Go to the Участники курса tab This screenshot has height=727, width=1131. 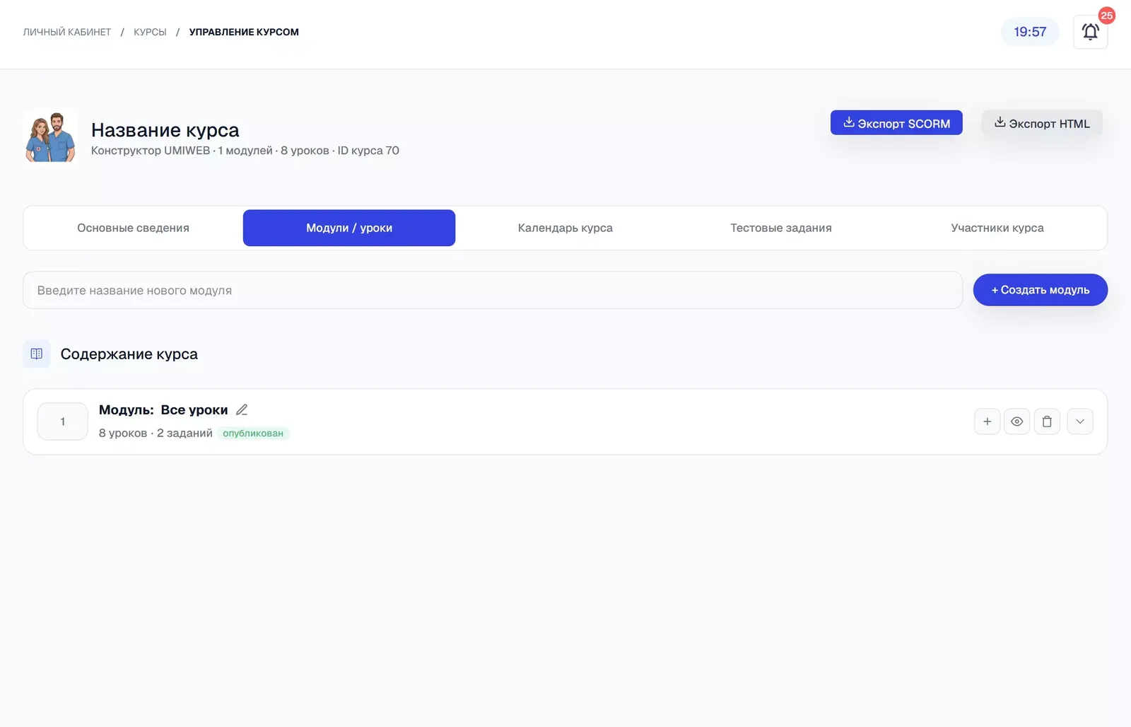click(x=997, y=228)
